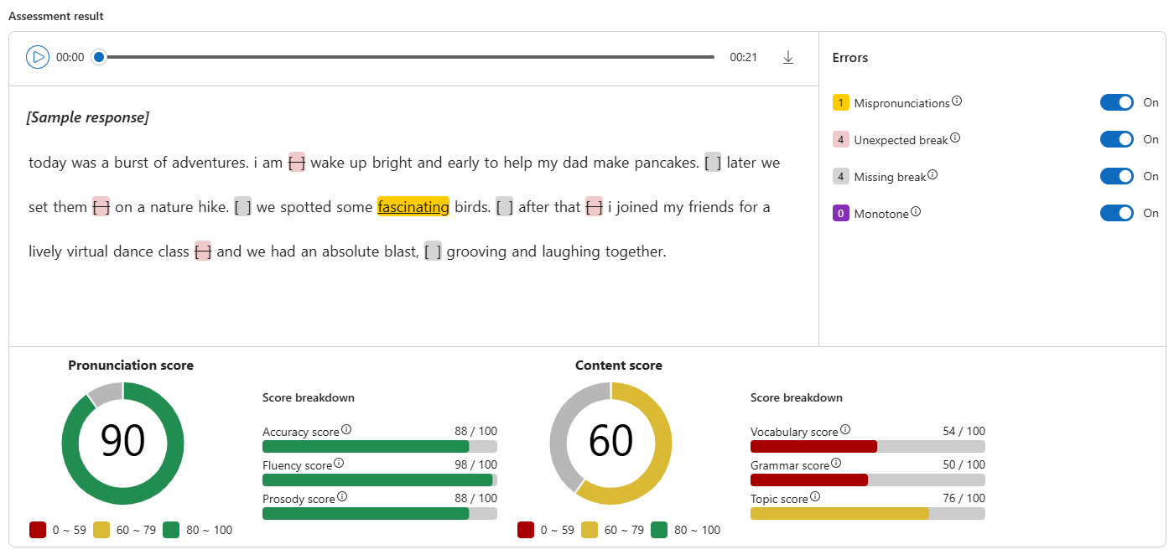Open Accuracy score info tooltip icon
This screenshot has height=555, width=1174.
pyautogui.click(x=346, y=430)
